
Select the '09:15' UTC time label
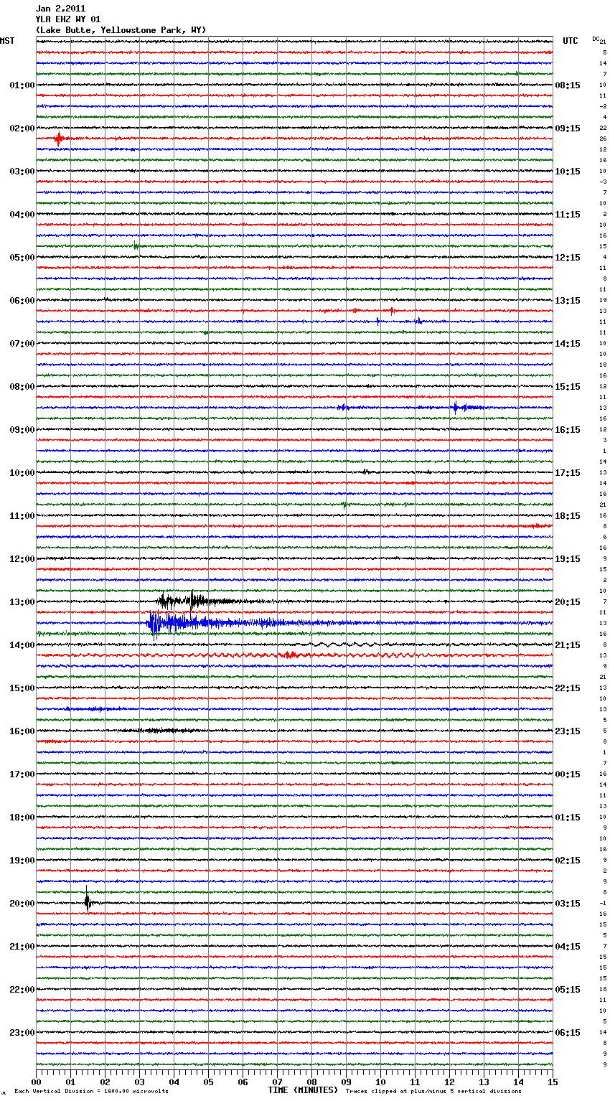[568, 128]
